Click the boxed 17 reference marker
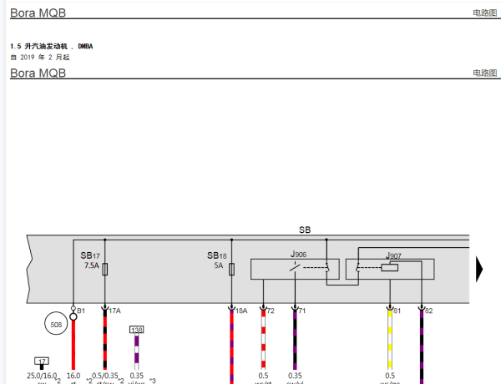The width and height of the screenshot is (501, 384). (x=42, y=361)
